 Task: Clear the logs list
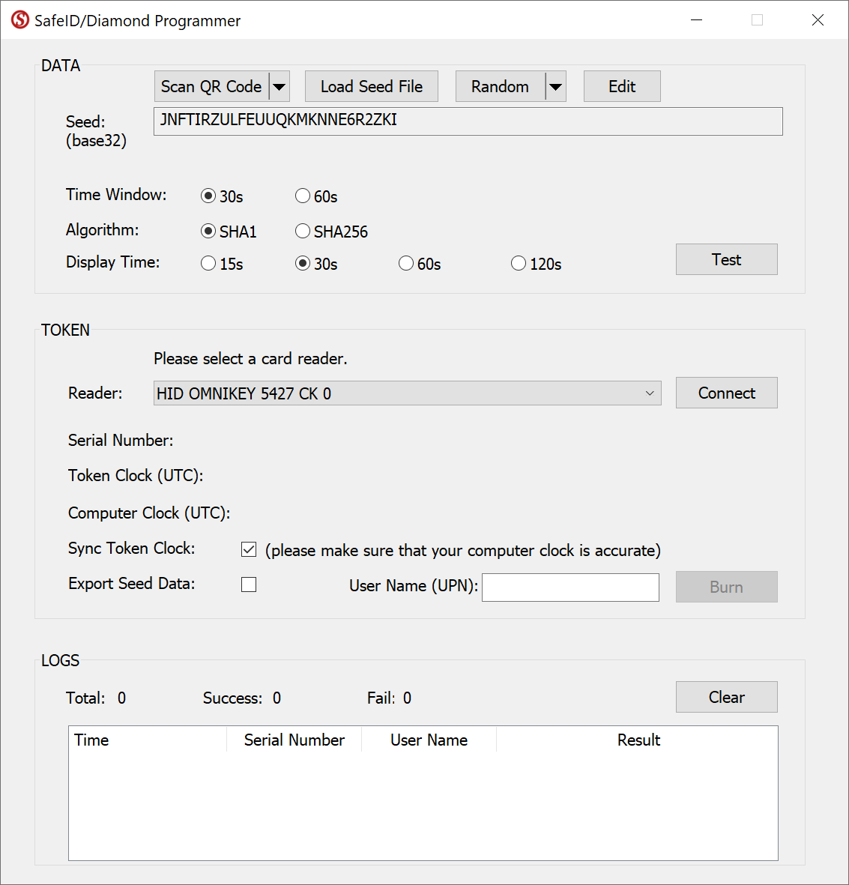726,698
